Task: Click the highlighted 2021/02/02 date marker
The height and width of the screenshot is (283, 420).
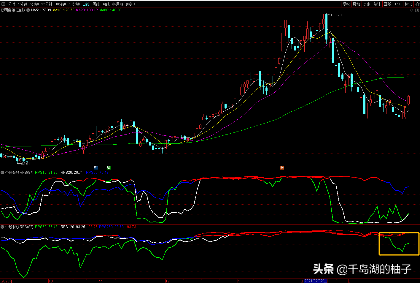Action: 316,281
